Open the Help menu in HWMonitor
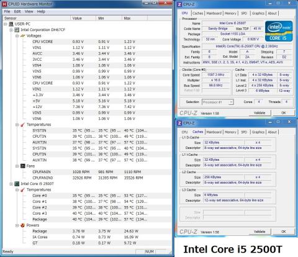298x257 pixels. (x=41, y=12)
